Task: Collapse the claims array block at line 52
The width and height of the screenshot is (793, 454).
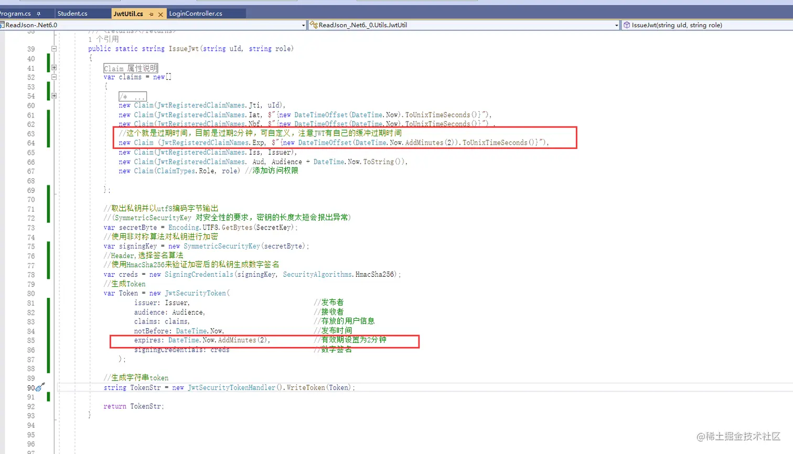Action: coord(53,77)
